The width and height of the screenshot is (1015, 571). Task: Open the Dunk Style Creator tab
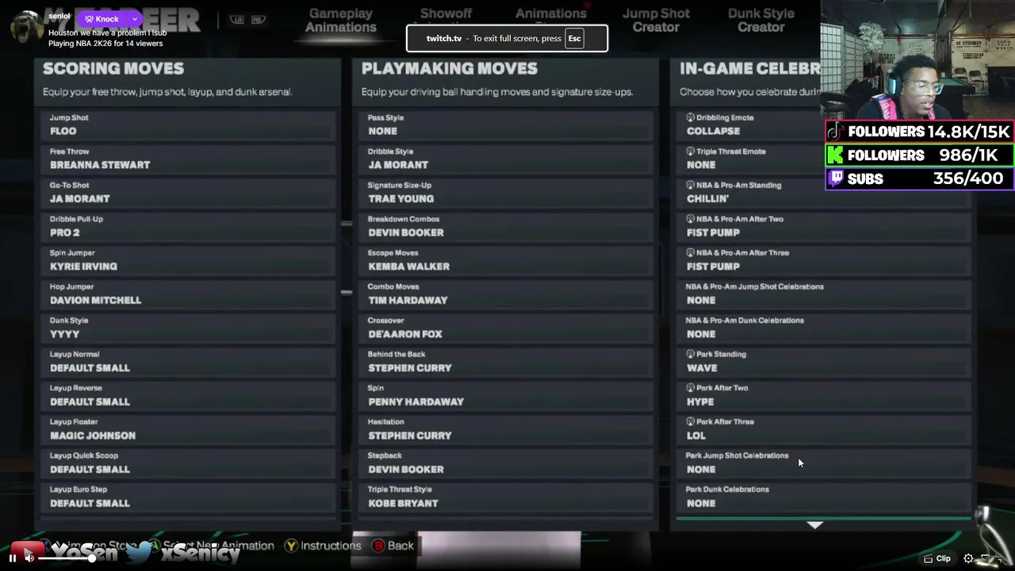(761, 20)
